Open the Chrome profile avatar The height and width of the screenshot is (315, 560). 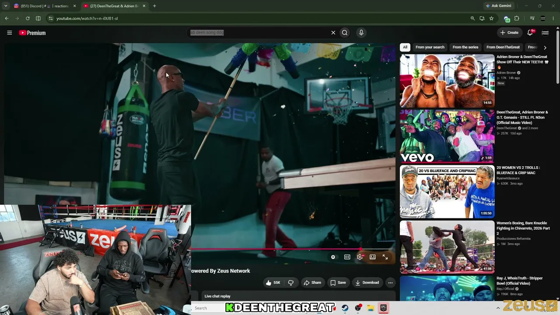[x=543, y=18]
